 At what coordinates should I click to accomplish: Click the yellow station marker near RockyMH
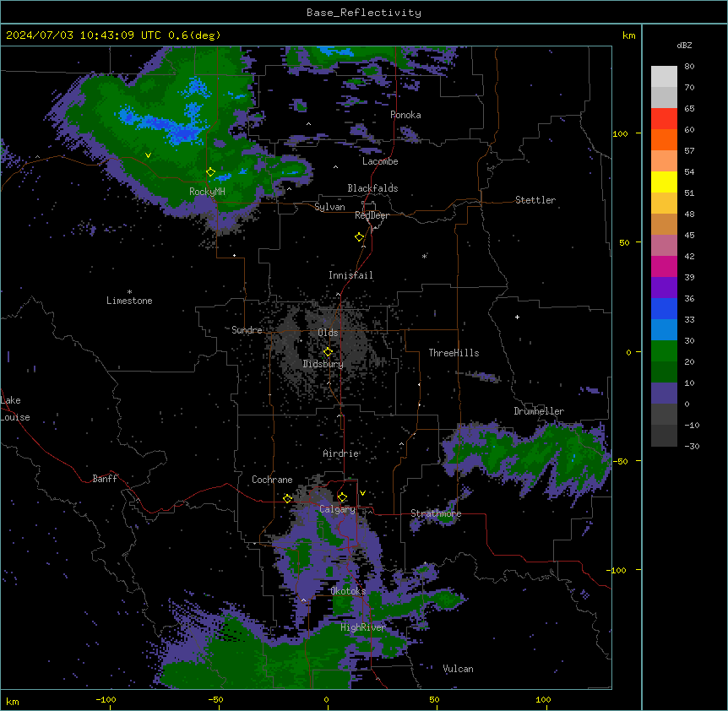point(210,172)
